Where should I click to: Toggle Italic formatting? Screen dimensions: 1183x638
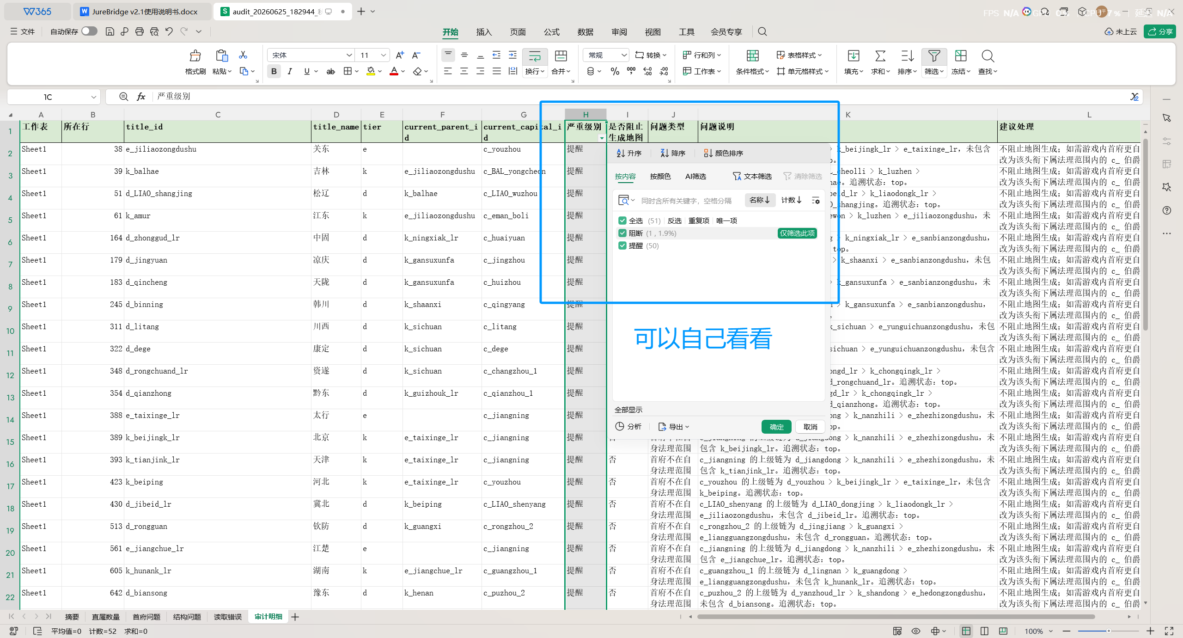(x=290, y=71)
